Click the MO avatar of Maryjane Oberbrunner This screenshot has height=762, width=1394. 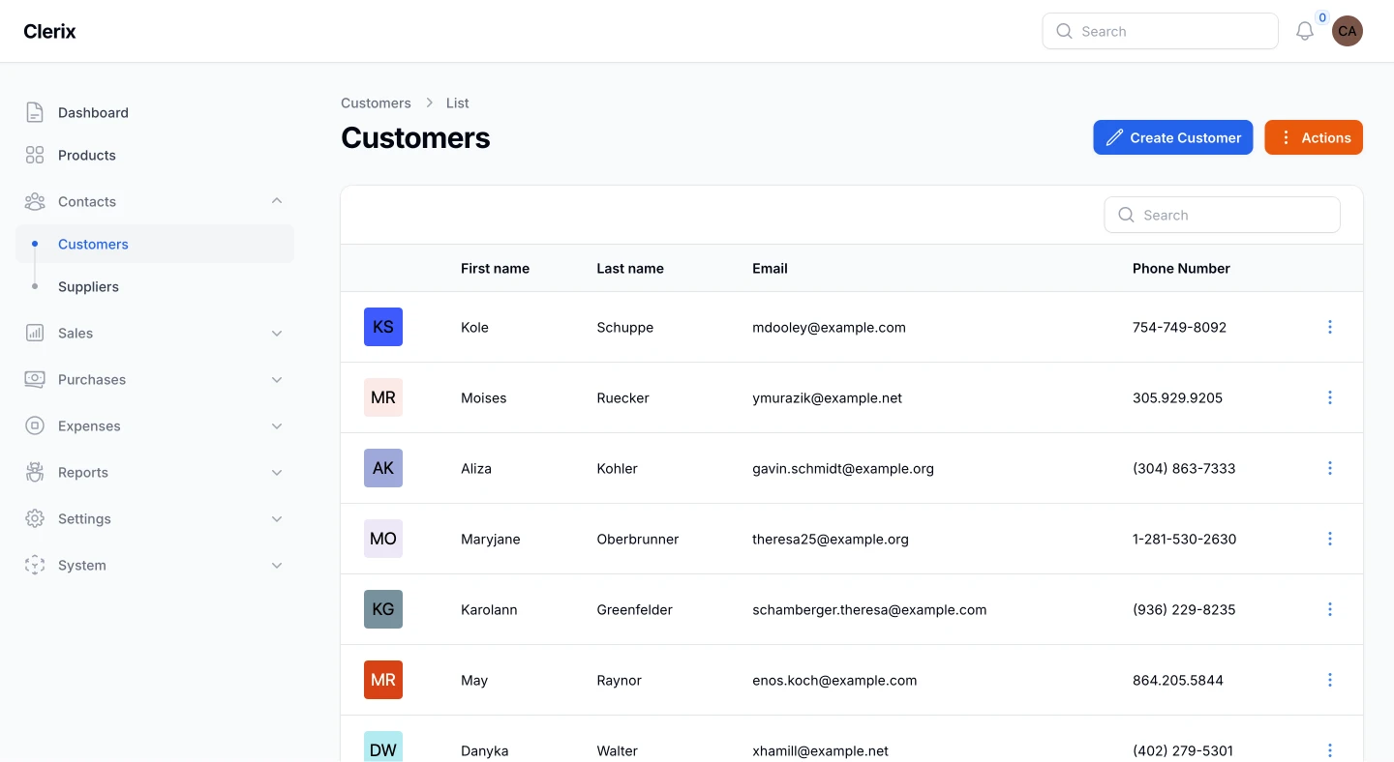[x=383, y=539]
